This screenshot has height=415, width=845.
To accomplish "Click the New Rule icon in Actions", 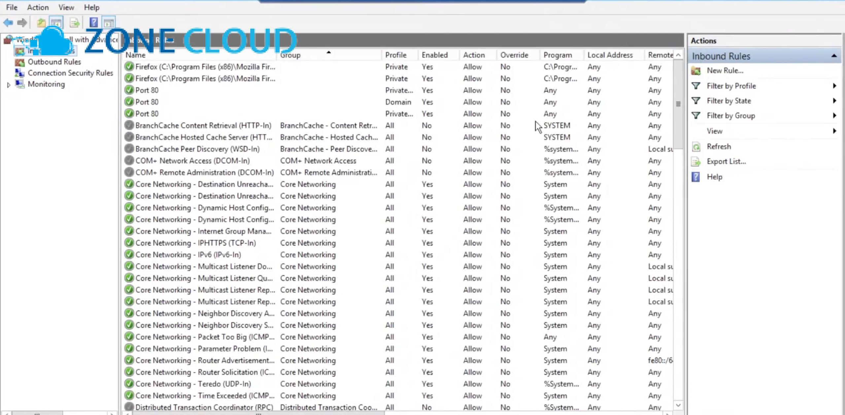I will pos(696,71).
